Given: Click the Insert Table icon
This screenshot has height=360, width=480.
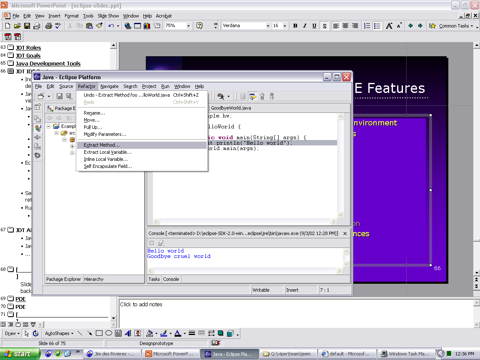Looking at the screenshot, I should [x=137, y=26].
